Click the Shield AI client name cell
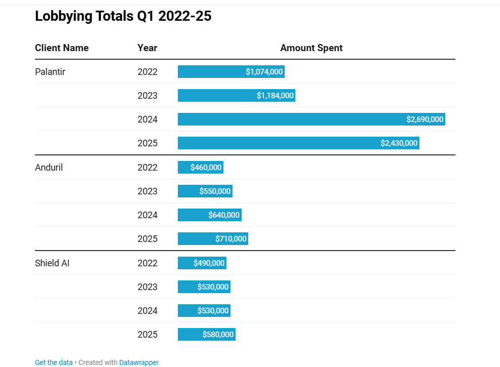This screenshot has width=500, height=367. [52, 263]
